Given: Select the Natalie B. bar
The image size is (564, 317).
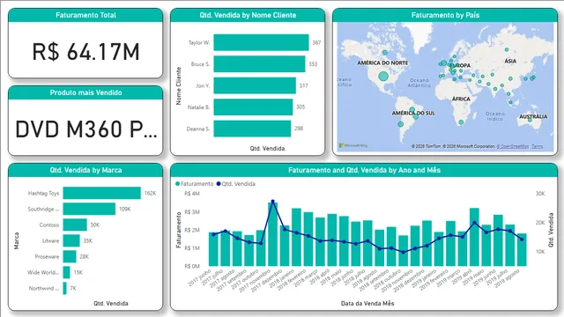Looking at the screenshot, I should click(x=253, y=107).
